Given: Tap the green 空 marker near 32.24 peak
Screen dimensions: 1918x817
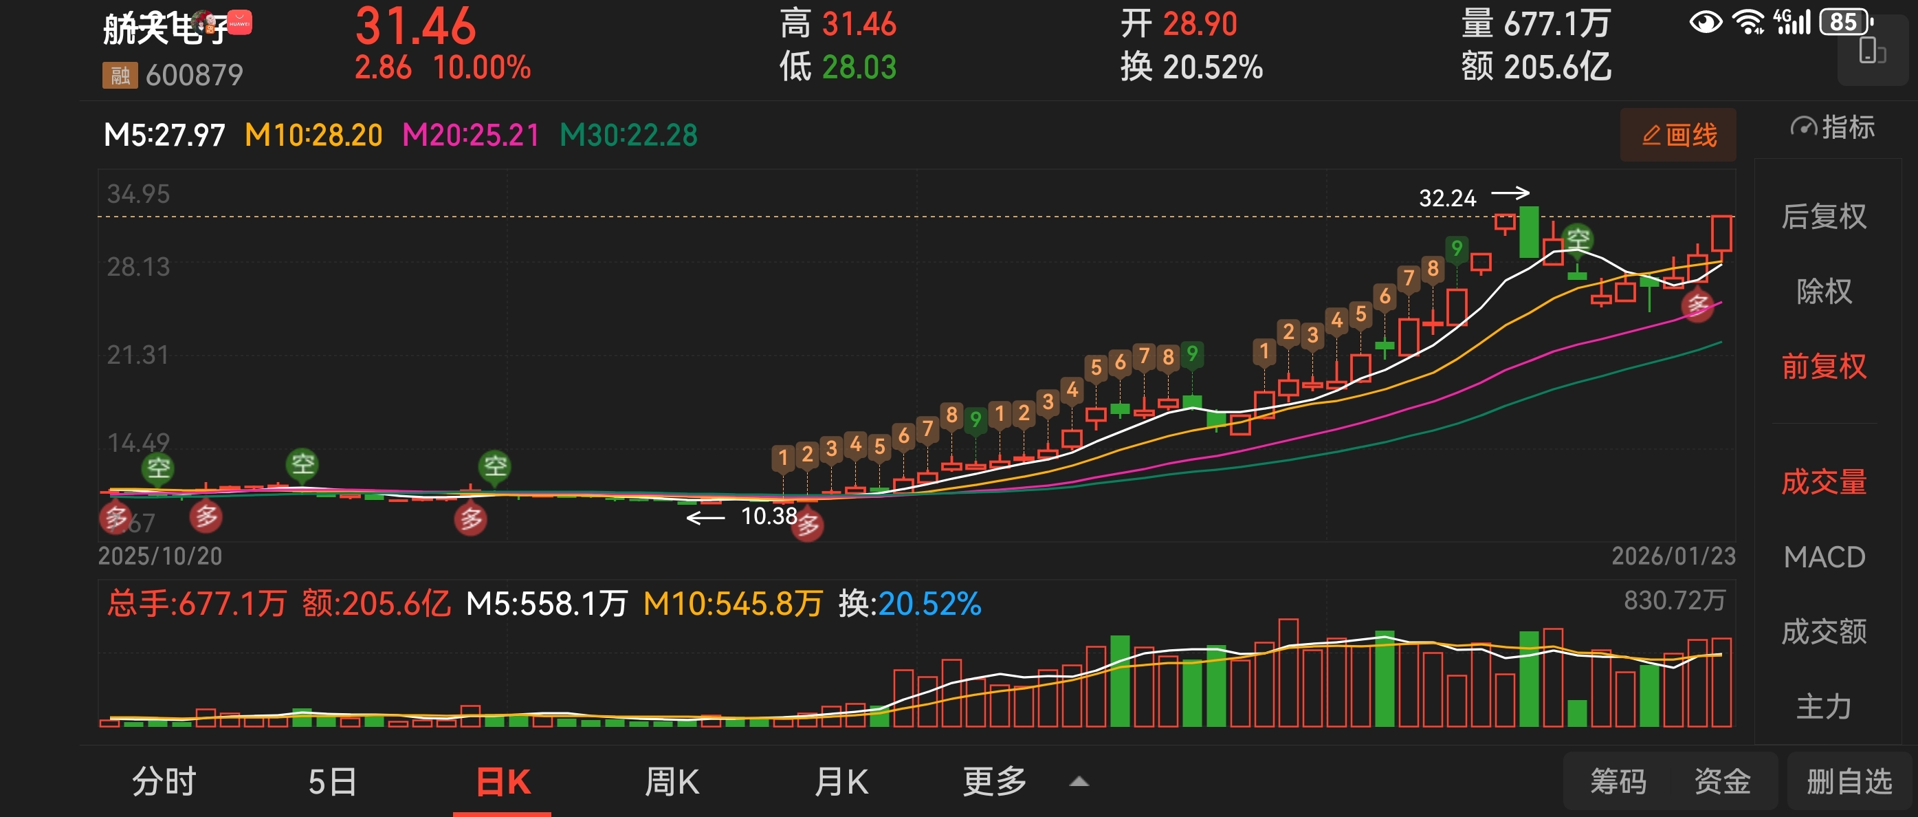Looking at the screenshot, I should pos(1577,239).
